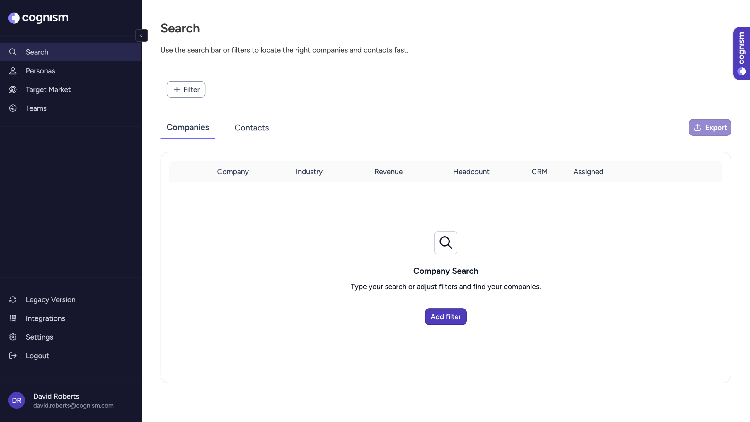Select the Companies tab

[188, 128]
